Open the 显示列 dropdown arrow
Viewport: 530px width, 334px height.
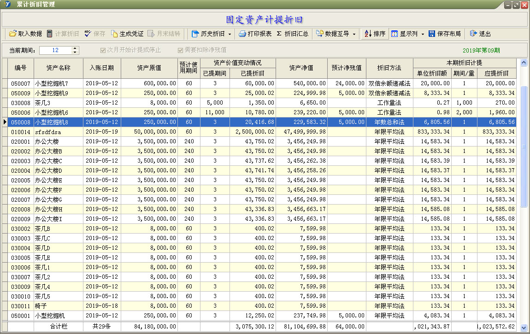point(423,34)
